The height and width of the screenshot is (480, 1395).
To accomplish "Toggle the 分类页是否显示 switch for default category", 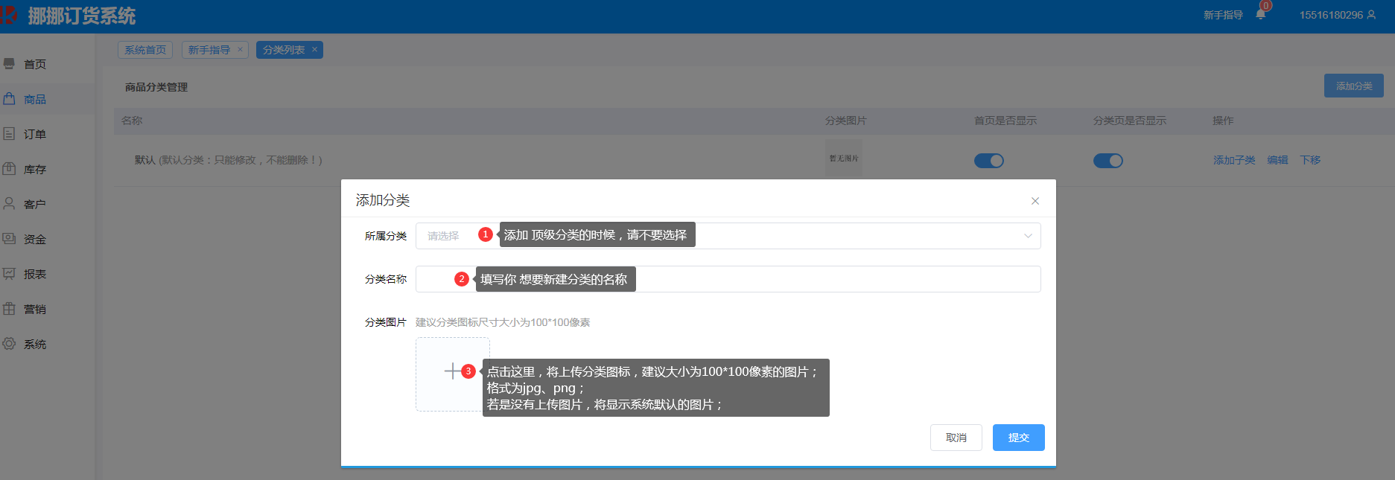I will [1108, 161].
